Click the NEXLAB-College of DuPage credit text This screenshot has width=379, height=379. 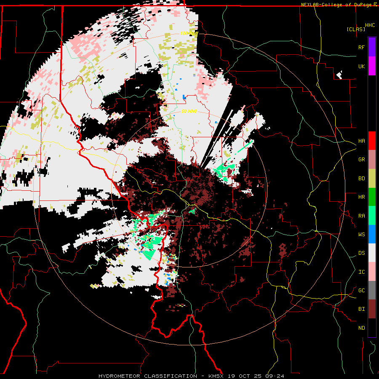337,5
